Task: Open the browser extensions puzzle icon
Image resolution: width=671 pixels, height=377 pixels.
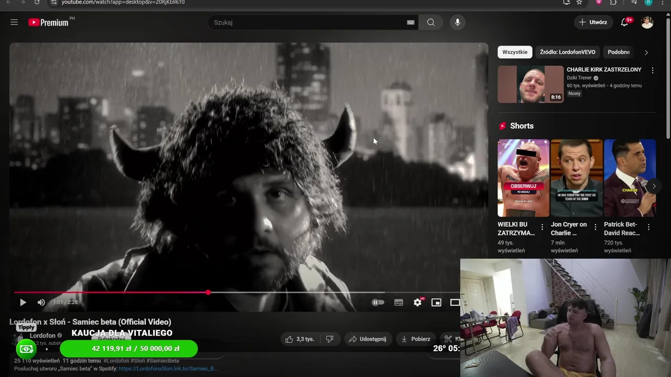Action: [613, 3]
